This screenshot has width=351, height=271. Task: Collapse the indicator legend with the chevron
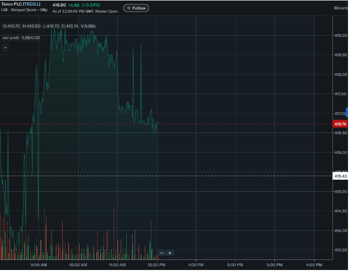(5, 48)
